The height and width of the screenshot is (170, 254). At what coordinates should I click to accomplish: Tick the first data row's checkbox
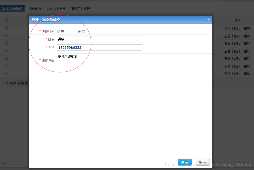[x=7, y=28]
